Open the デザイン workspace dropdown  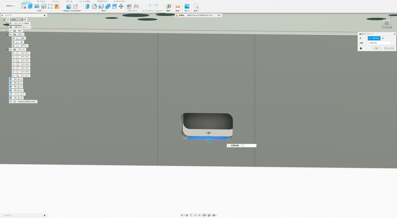pos(10,6)
